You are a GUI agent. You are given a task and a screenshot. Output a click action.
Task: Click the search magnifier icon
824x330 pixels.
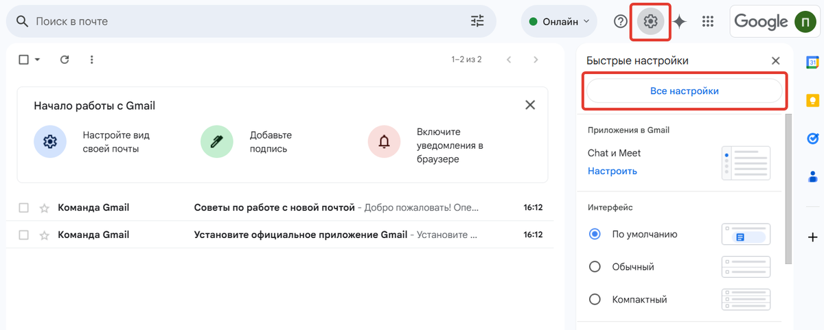click(21, 21)
